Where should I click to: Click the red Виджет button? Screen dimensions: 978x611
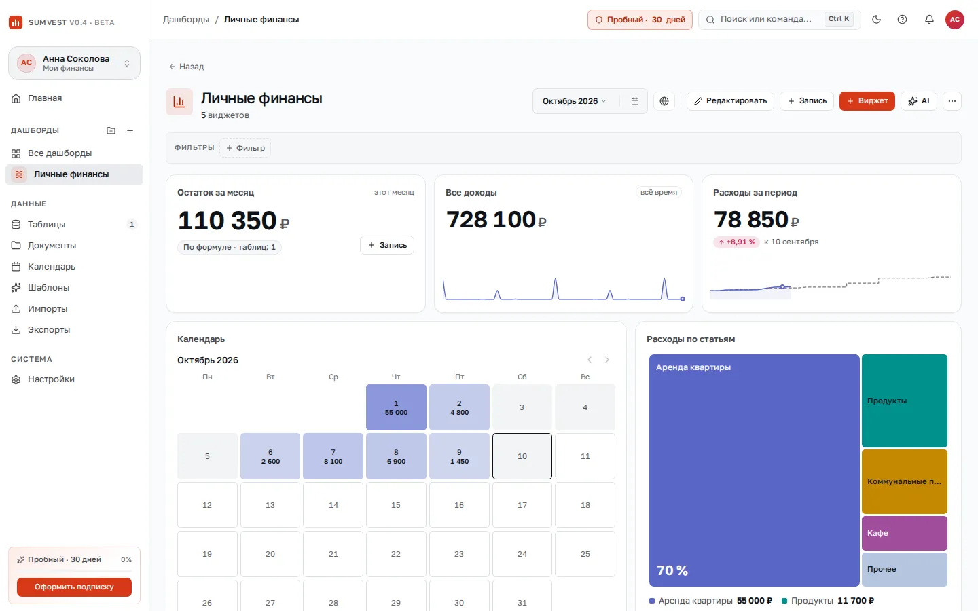tap(867, 101)
